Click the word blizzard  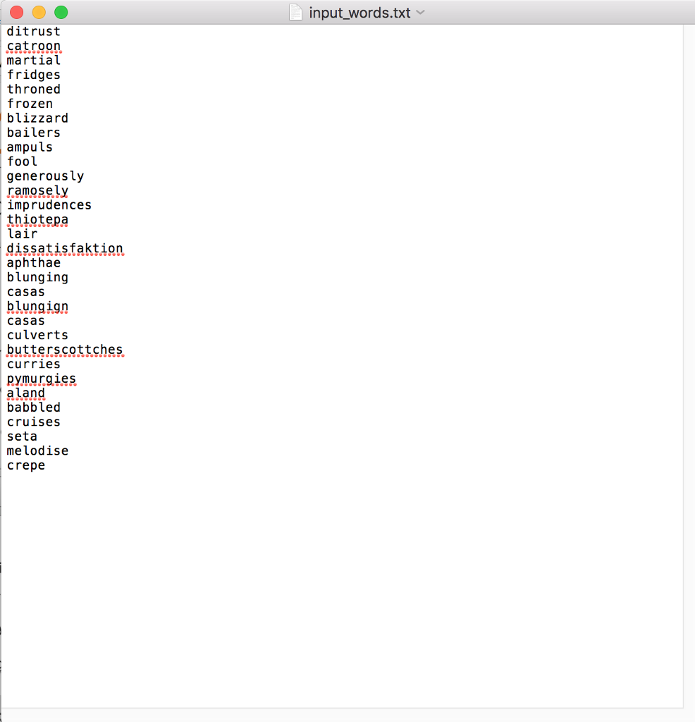tap(37, 118)
